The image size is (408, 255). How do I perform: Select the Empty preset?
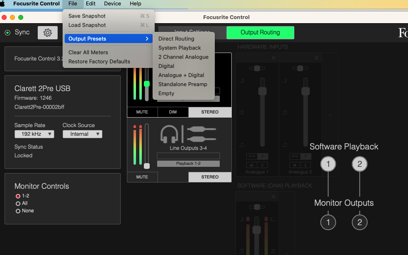click(184, 93)
